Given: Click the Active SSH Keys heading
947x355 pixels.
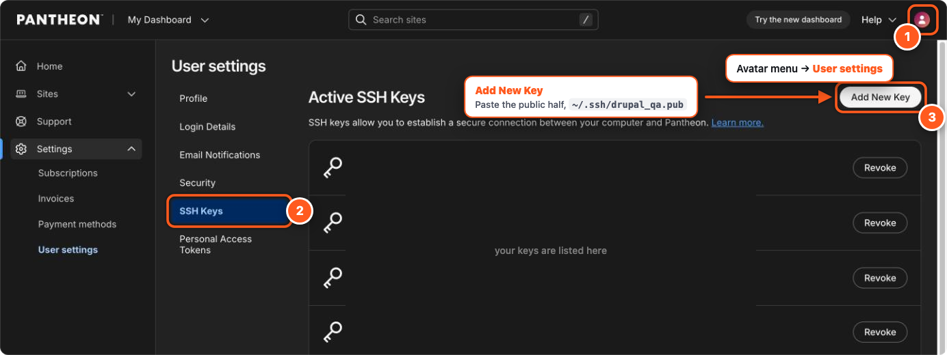Looking at the screenshot, I should pos(367,98).
